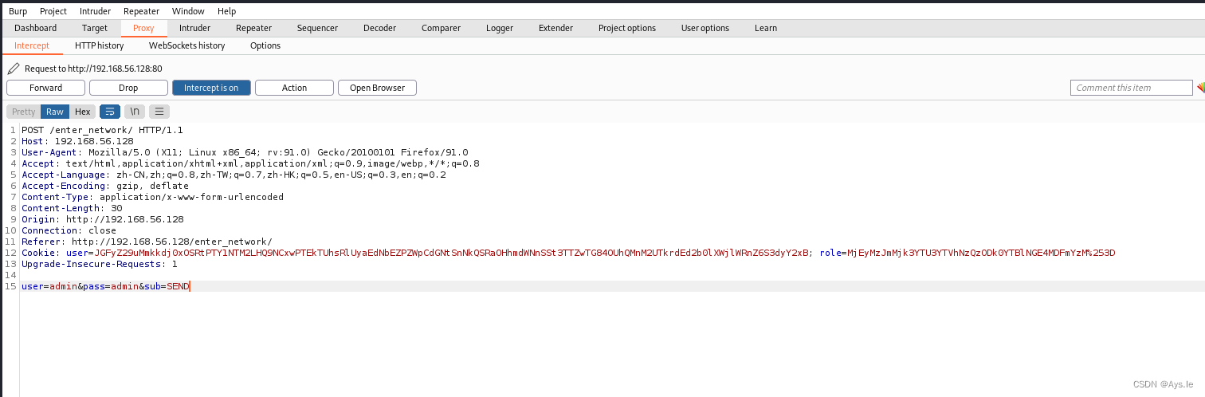Open the Logger tab

(x=500, y=28)
